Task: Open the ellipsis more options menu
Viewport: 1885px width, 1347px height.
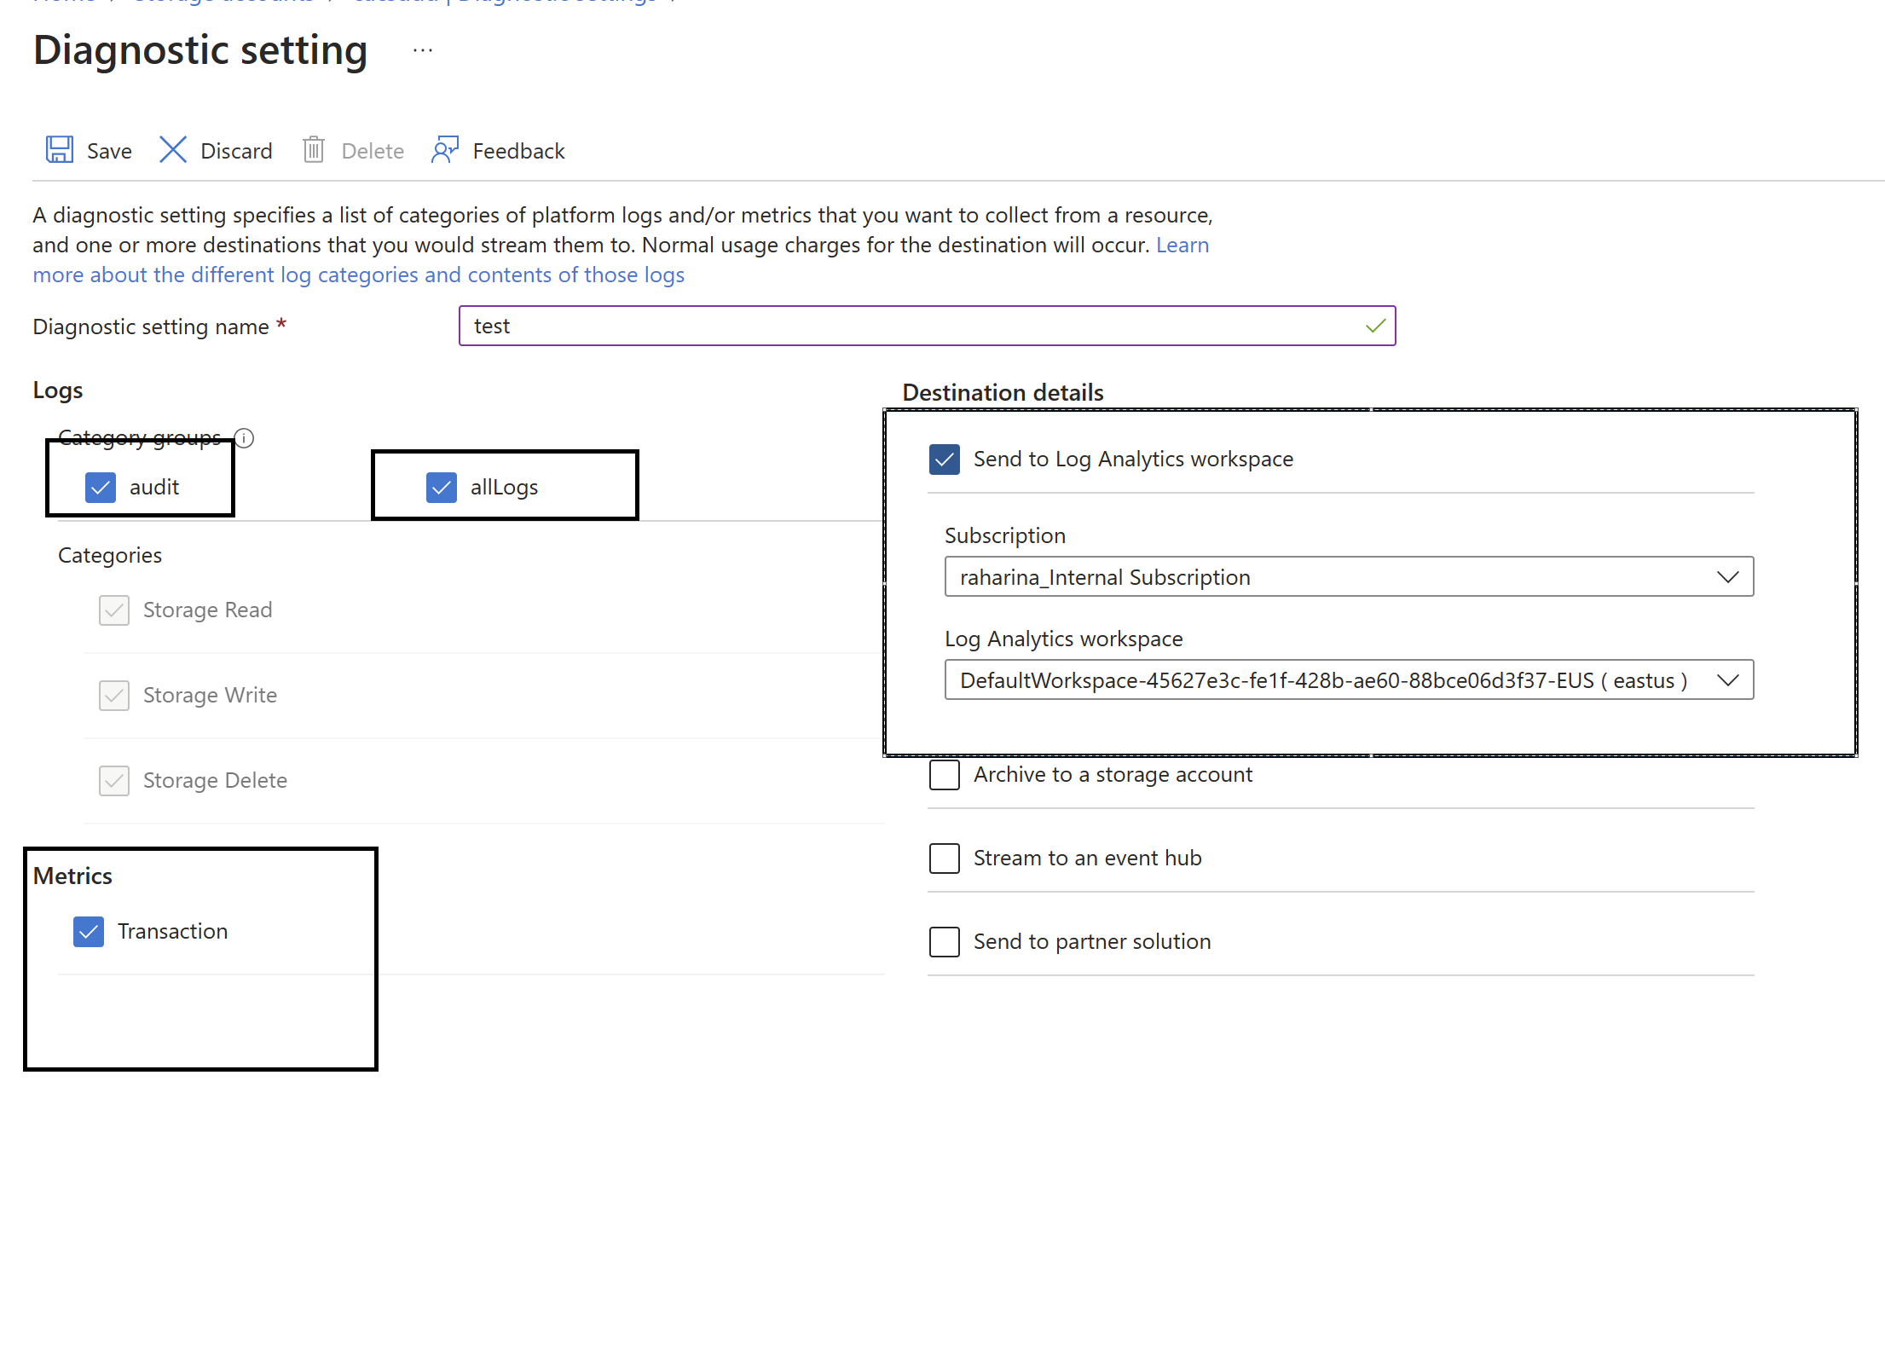Action: (423, 50)
